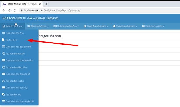Viewport: 180px width, 107px height.
Task: Click the paper plane icon of Quyết định phát hành
Action: point(85,26)
